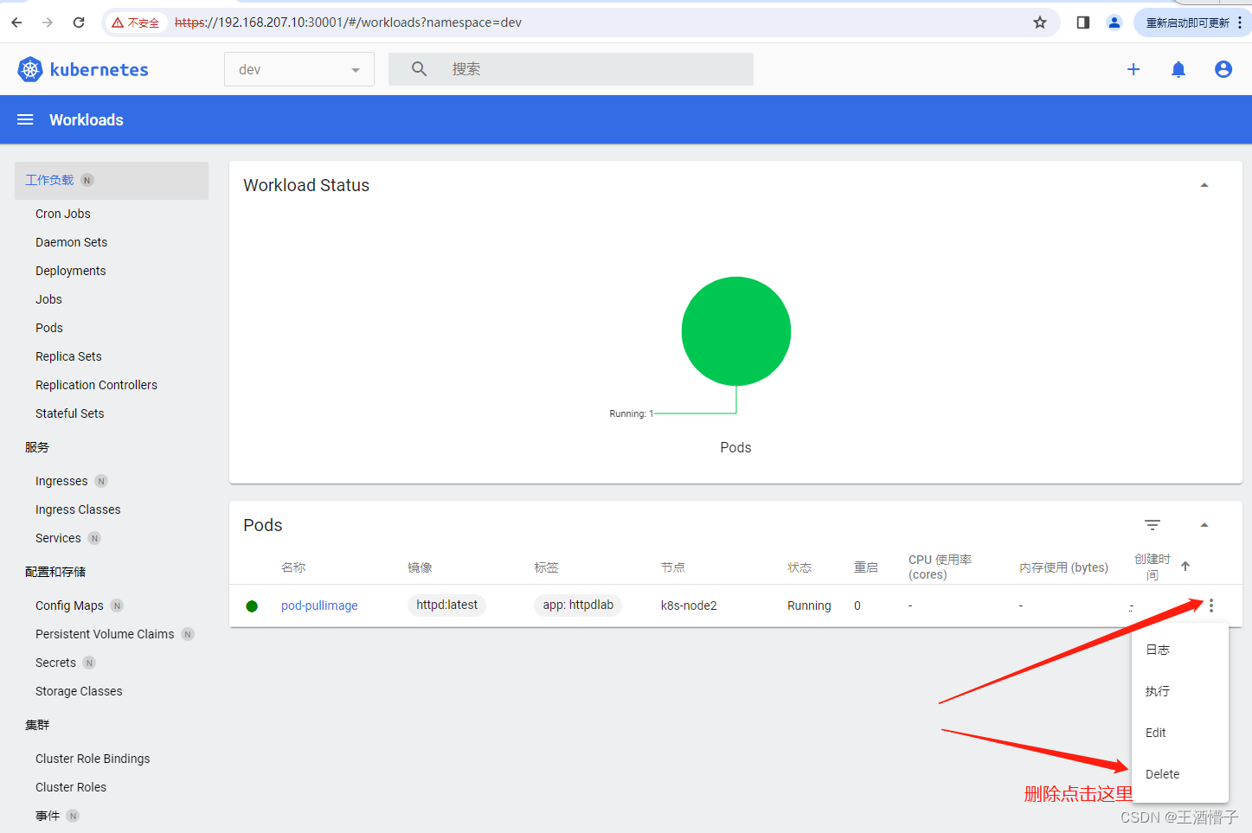The width and height of the screenshot is (1252, 833).
Task: Click the app: httpdlab label chip
Action: click(578, 605)
